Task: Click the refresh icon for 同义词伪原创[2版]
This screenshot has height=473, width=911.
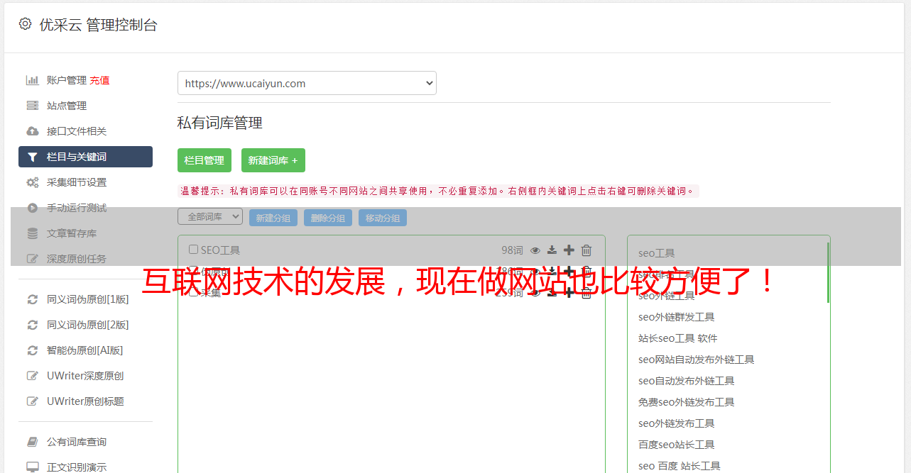Action: 33,325
